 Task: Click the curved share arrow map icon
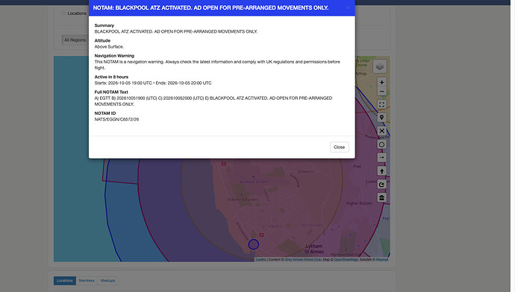click(381, 184)
